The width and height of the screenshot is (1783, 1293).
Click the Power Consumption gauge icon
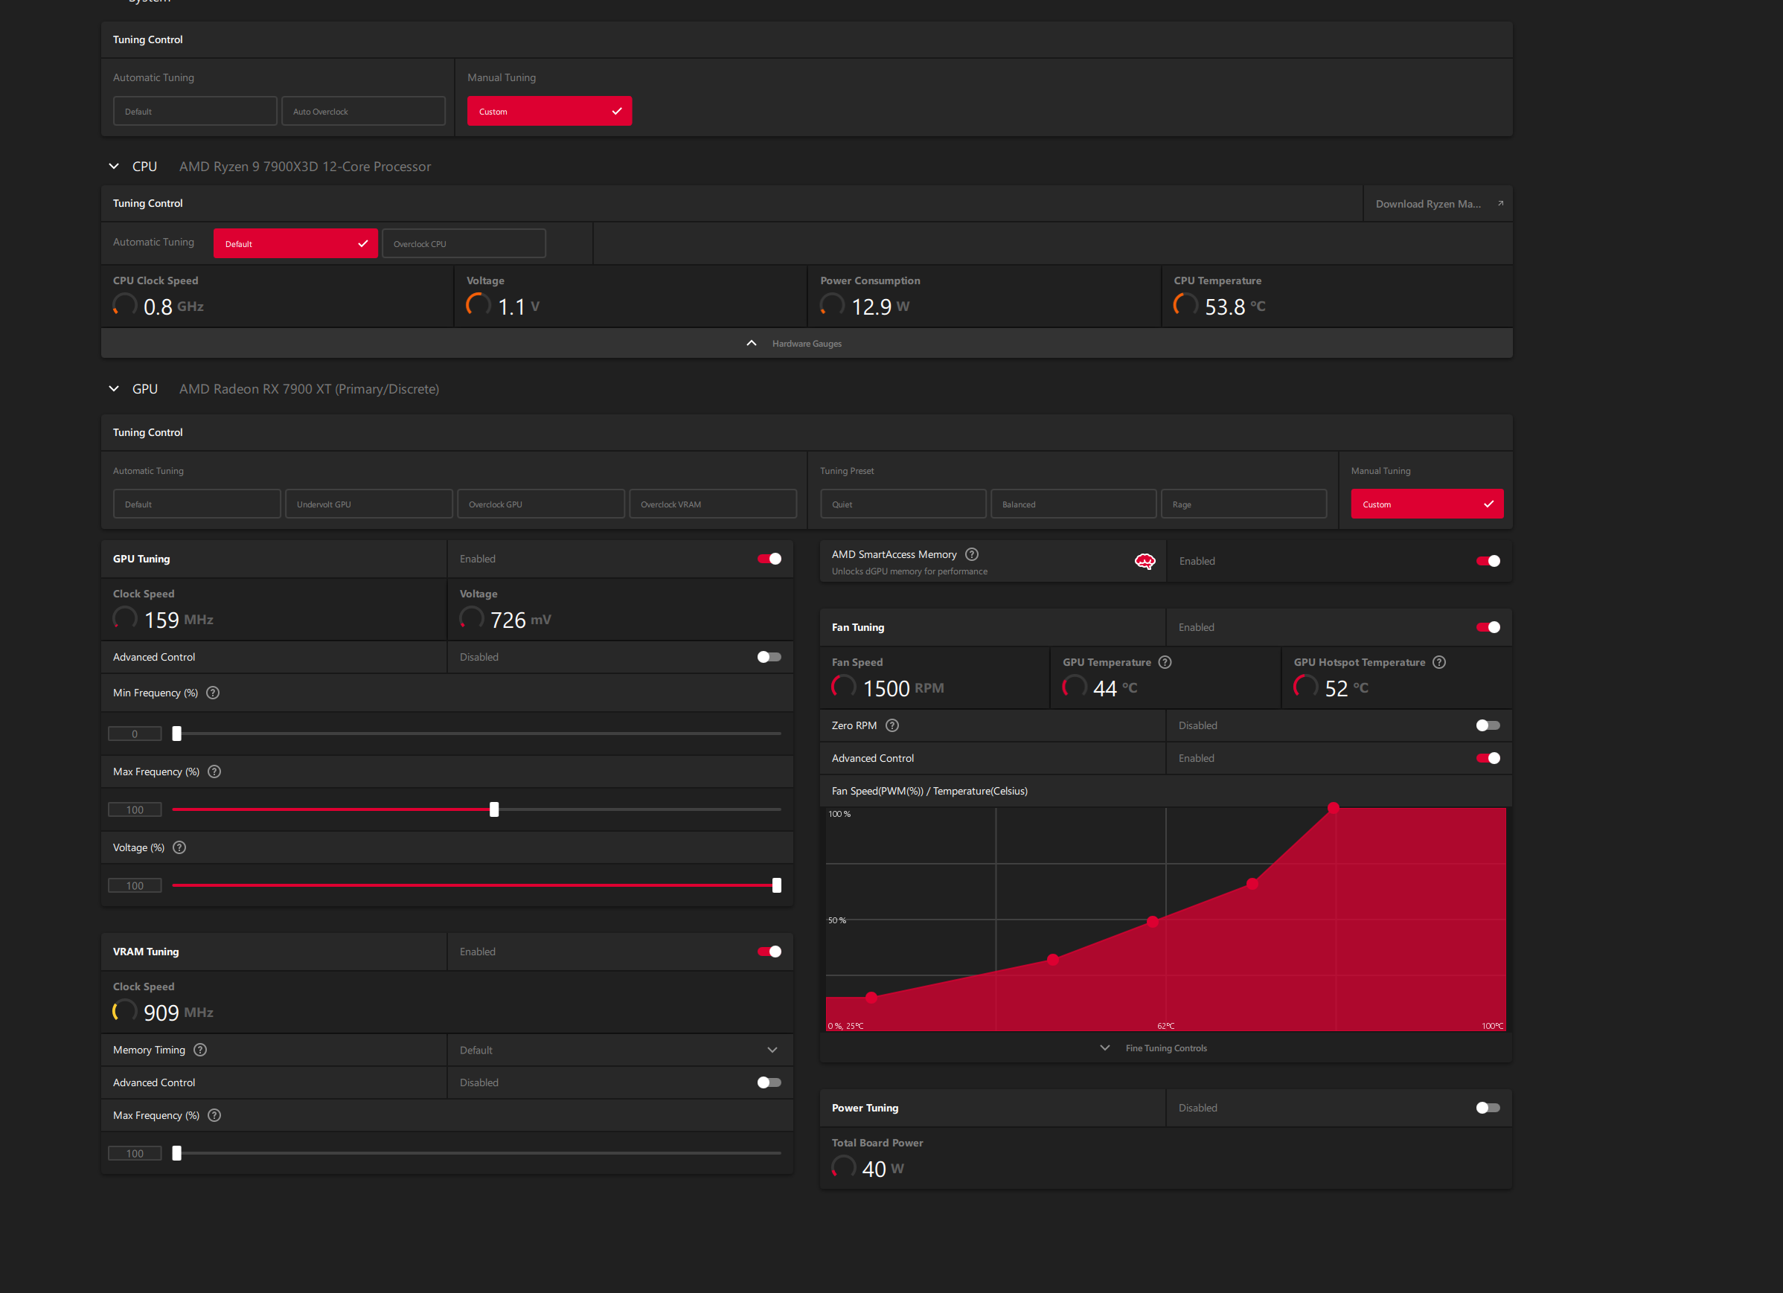pyautogui.click(x=832, y=306)
